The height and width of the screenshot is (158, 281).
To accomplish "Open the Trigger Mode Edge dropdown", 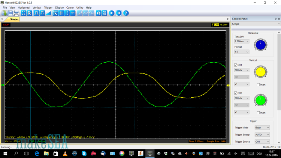I will coord(262,128).
